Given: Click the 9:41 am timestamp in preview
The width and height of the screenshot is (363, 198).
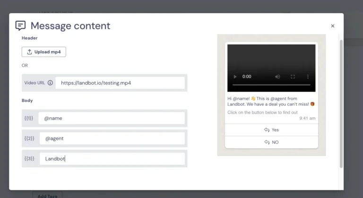Looking at the screenshot, I should pyautogui.click(x=307, y=118).
